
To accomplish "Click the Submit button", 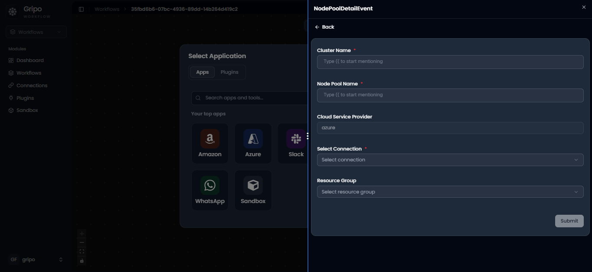I will (x=569, y=221).
